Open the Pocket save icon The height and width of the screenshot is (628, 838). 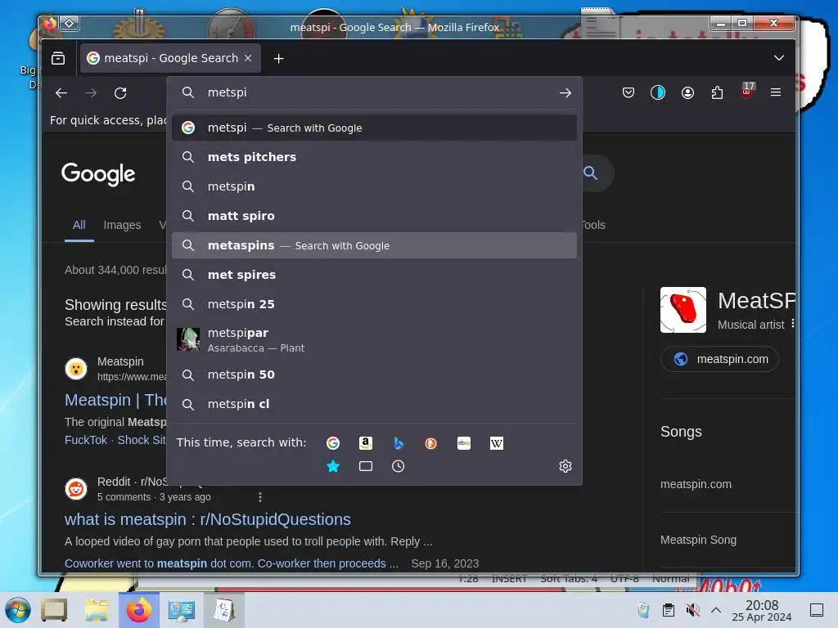point(628,93)
